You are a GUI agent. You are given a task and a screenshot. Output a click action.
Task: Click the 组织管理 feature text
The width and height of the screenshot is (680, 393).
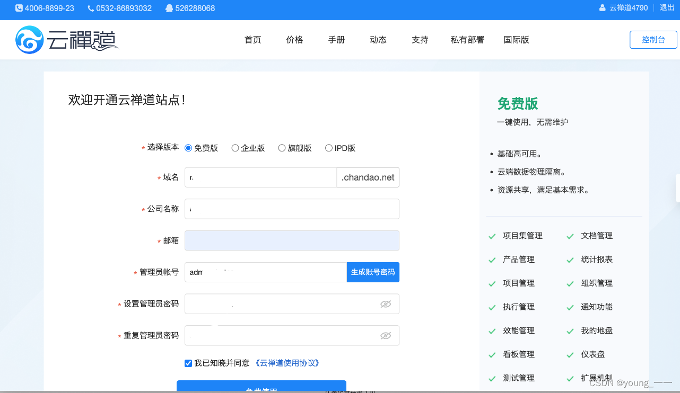pyautogui.click(x=597, y=283)
